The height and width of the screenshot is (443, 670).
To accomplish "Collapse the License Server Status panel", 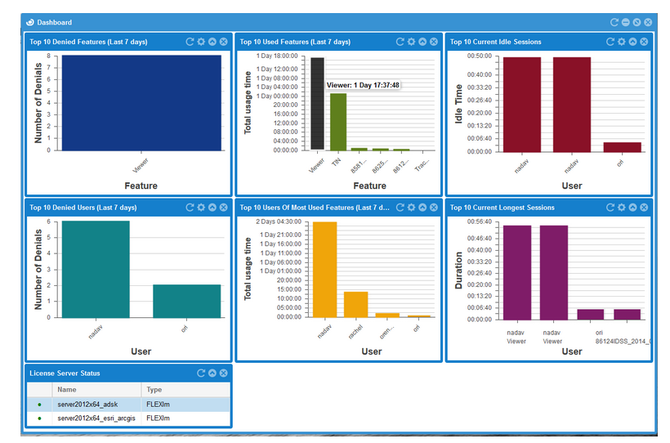I will (x=212, y=374).
